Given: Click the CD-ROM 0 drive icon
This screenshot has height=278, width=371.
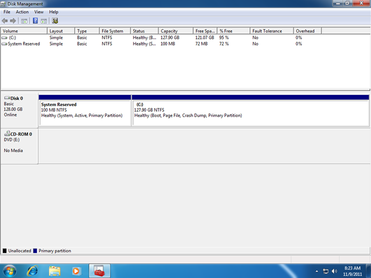Looking at the screenshot, I should pyautogui.click(x=7, y=133).
